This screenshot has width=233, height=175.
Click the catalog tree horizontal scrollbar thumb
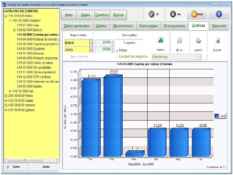click(x=25, y=160)
